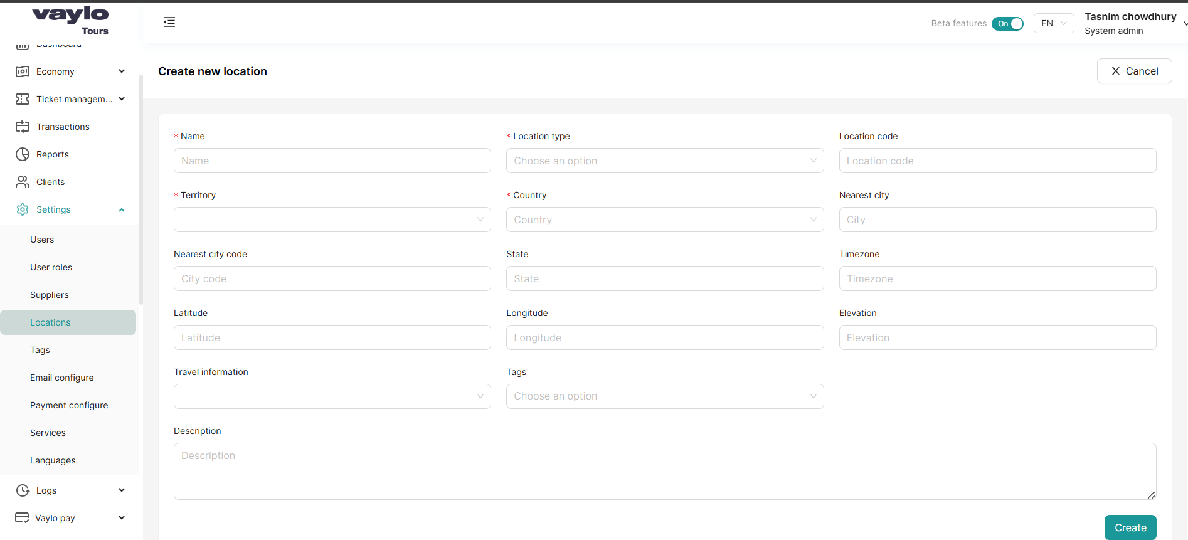Screen dimensions: 1188x540
Task: Click the Transactions sidebar icon
Action: (23, 127)
